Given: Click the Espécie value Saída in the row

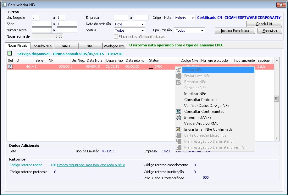Looking at the screenshot, I should (261, 66).
